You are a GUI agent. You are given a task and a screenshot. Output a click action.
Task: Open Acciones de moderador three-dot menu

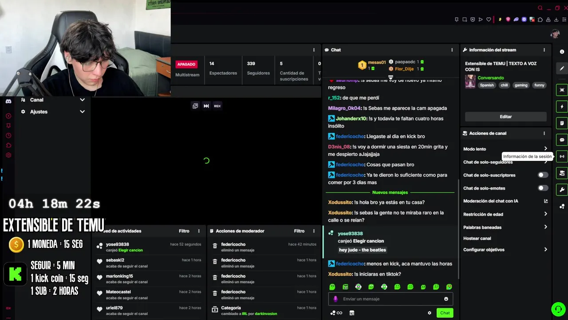pos(314,231)
